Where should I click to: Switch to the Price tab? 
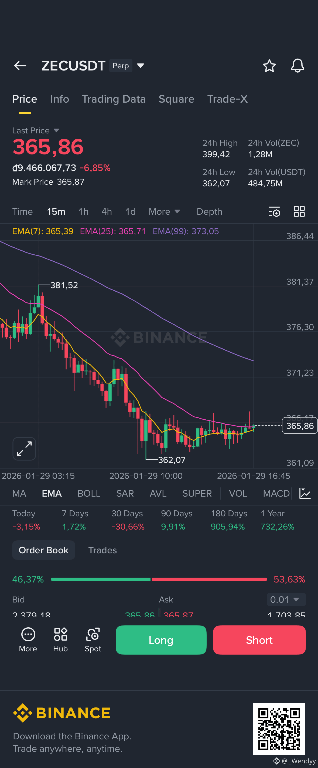point(25,99)
